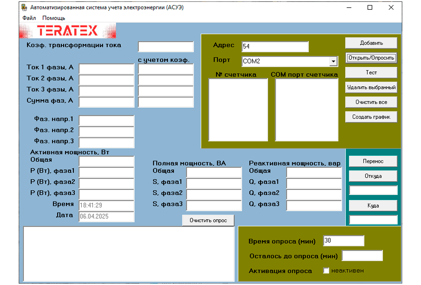The height and width of the screenshot is (285, 421).
Task: Click the Очистить все button
Action: coord(371,102)
